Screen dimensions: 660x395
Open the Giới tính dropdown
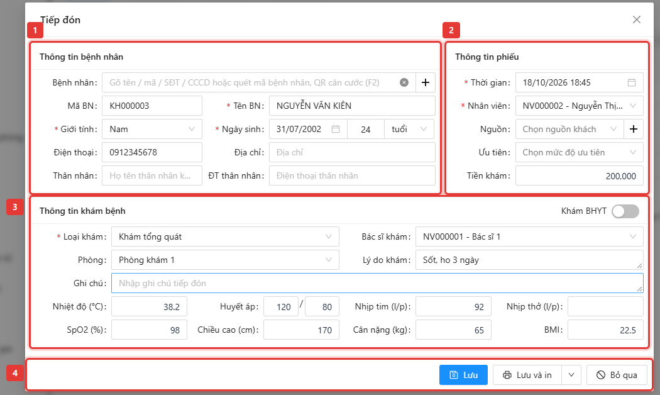coord(152,130)
